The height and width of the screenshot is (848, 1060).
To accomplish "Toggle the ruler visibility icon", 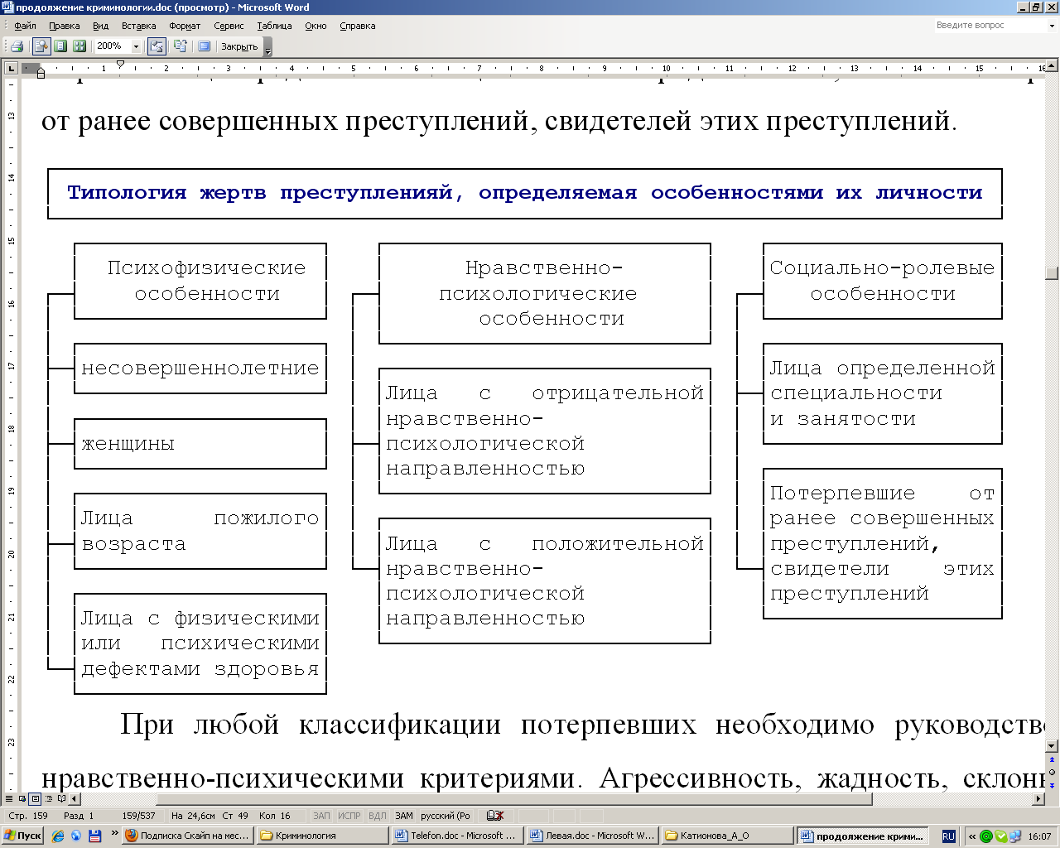I will pyautogui.click(x=159, y=46).
